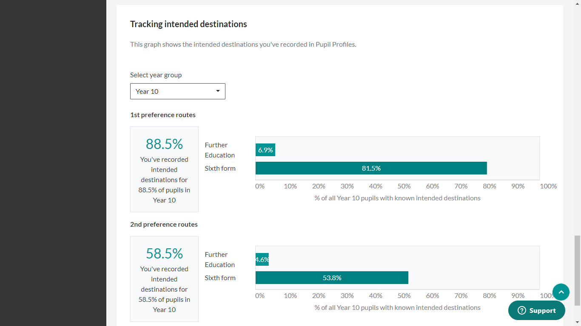Click the 58.5% recorded destinations figure
Screen dimensions: 581x326
(164, 253)
